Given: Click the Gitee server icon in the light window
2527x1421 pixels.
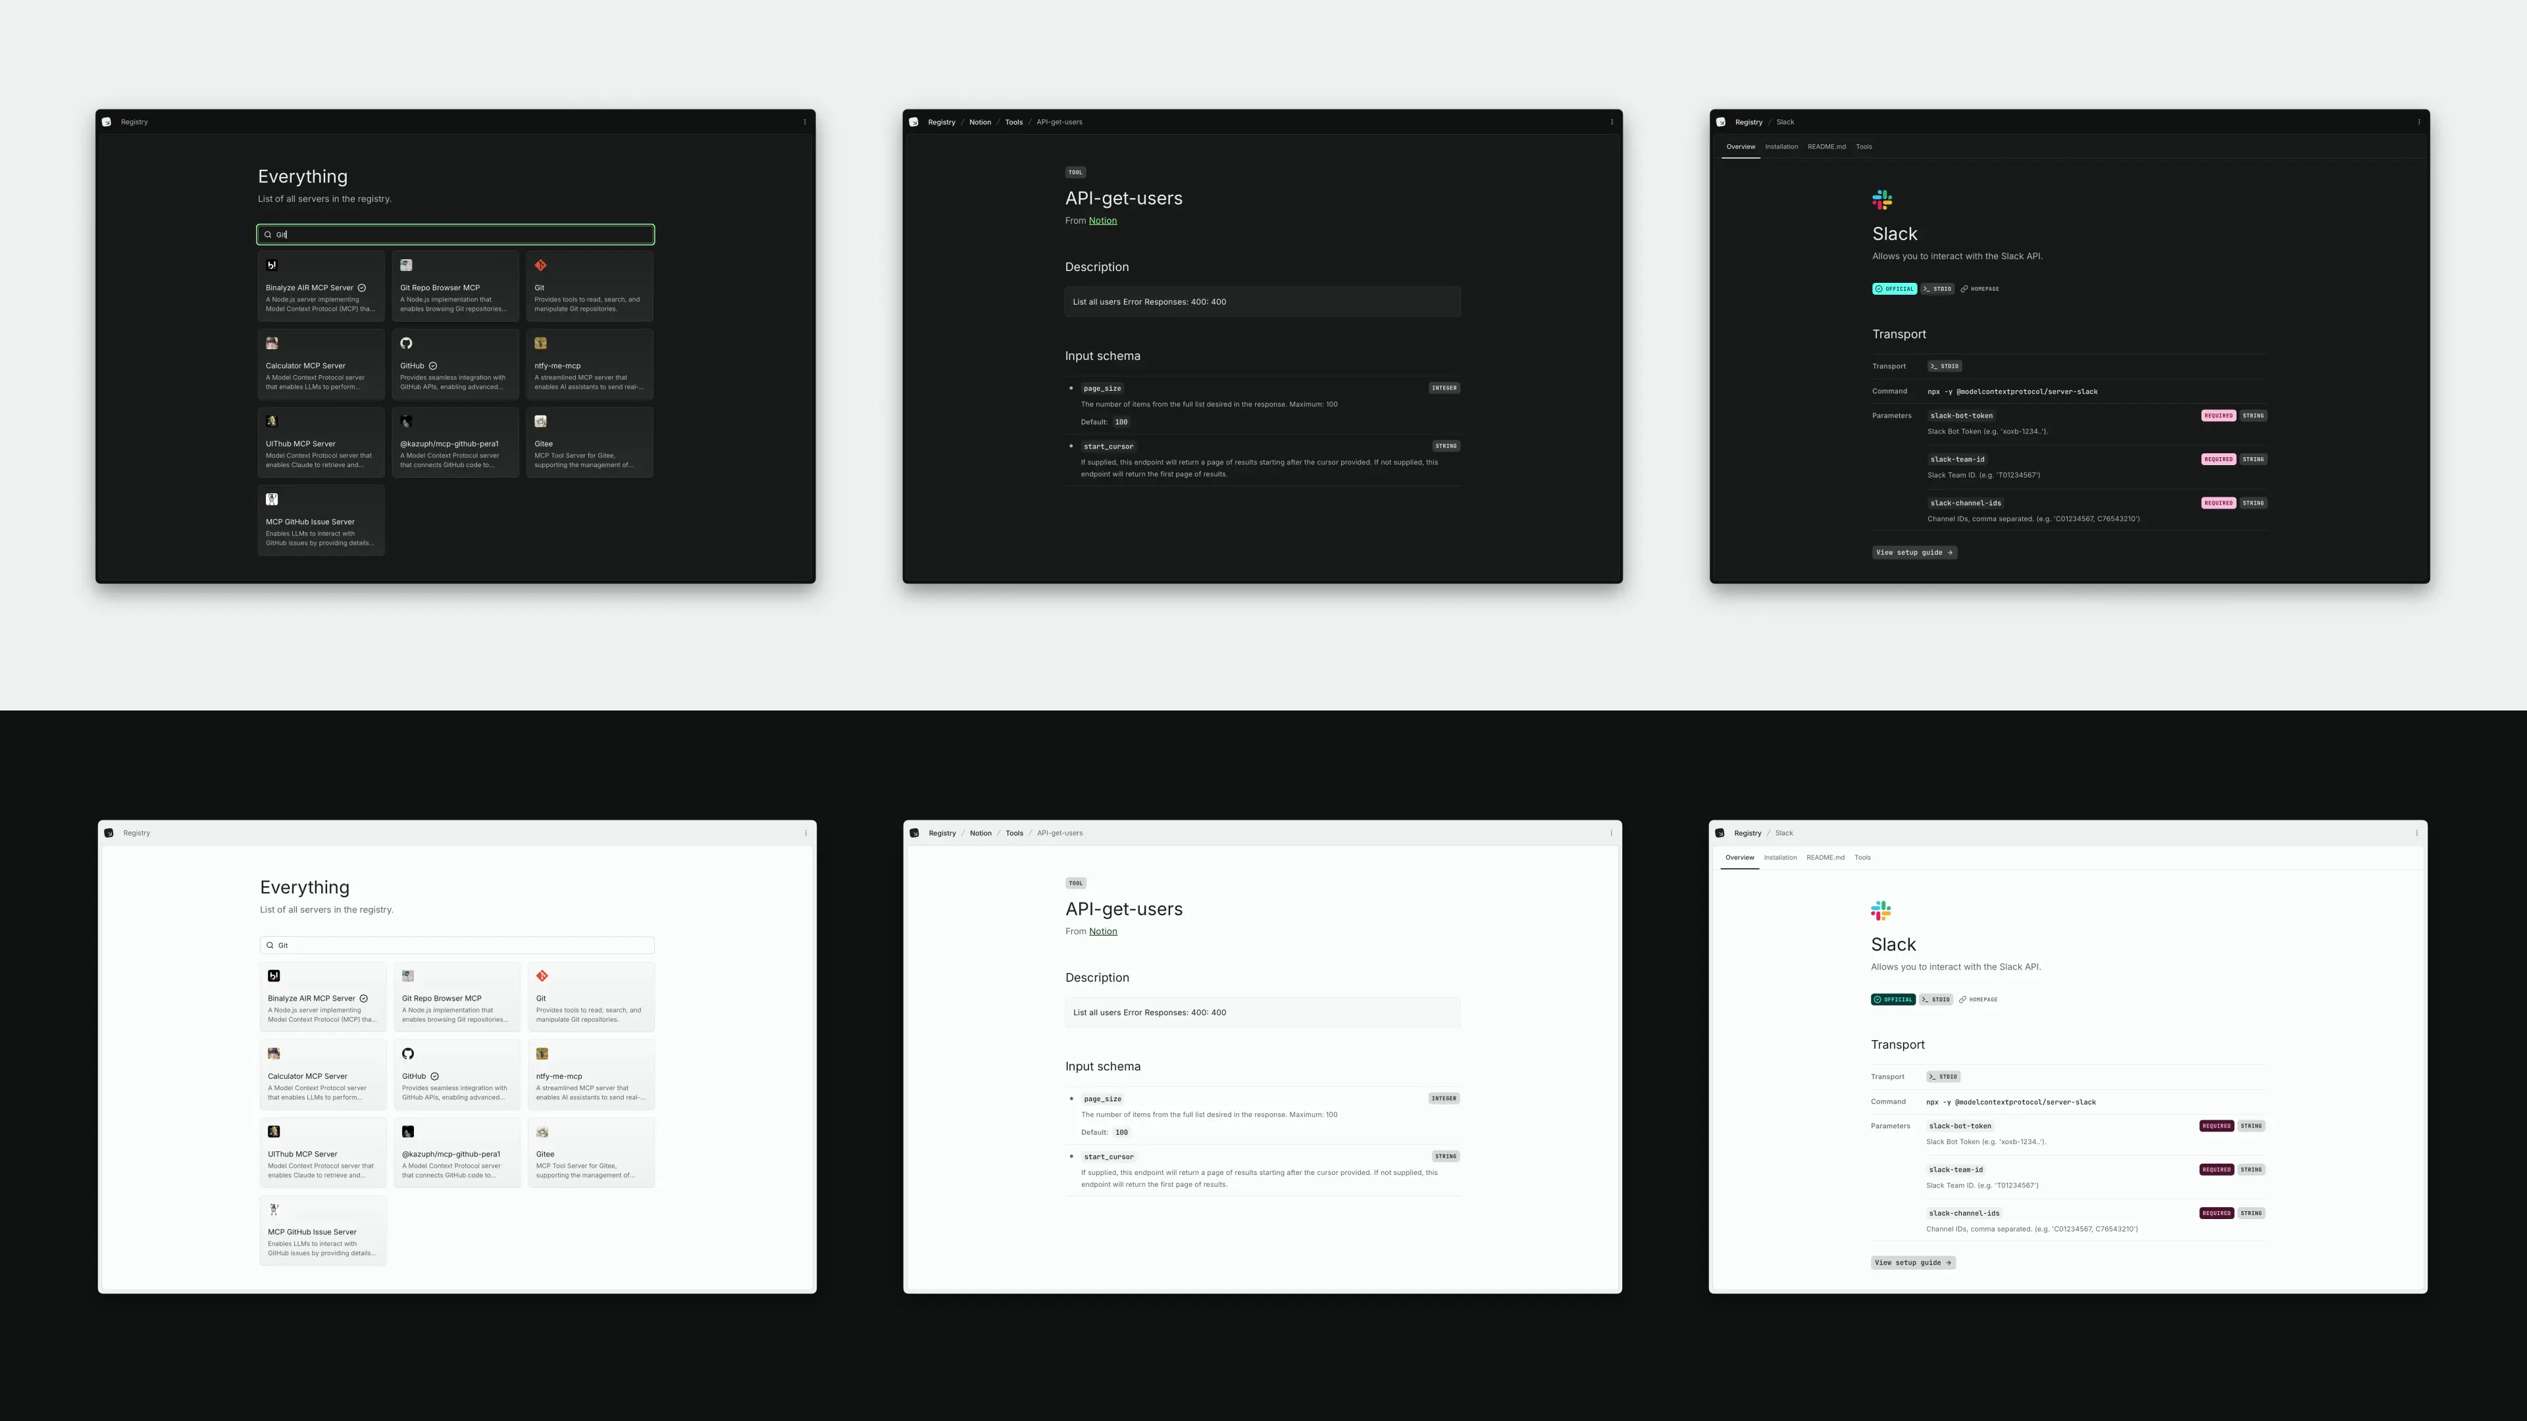Looking at the screenshot, I should [542, 1132].
